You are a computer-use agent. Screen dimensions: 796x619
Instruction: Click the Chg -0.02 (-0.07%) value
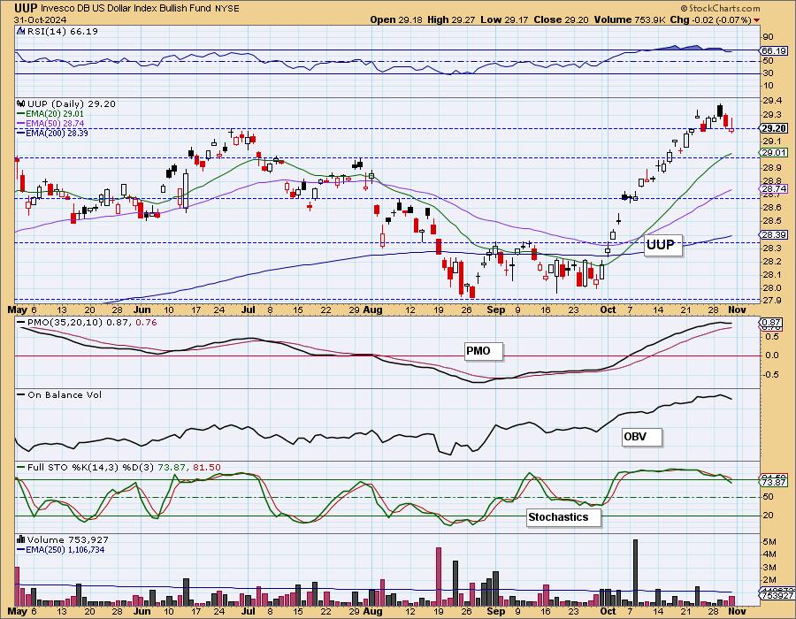711,19
